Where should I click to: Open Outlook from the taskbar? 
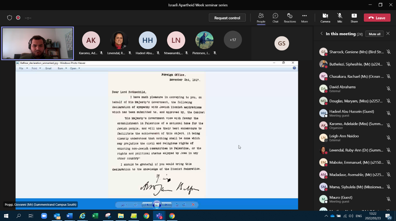57,216
